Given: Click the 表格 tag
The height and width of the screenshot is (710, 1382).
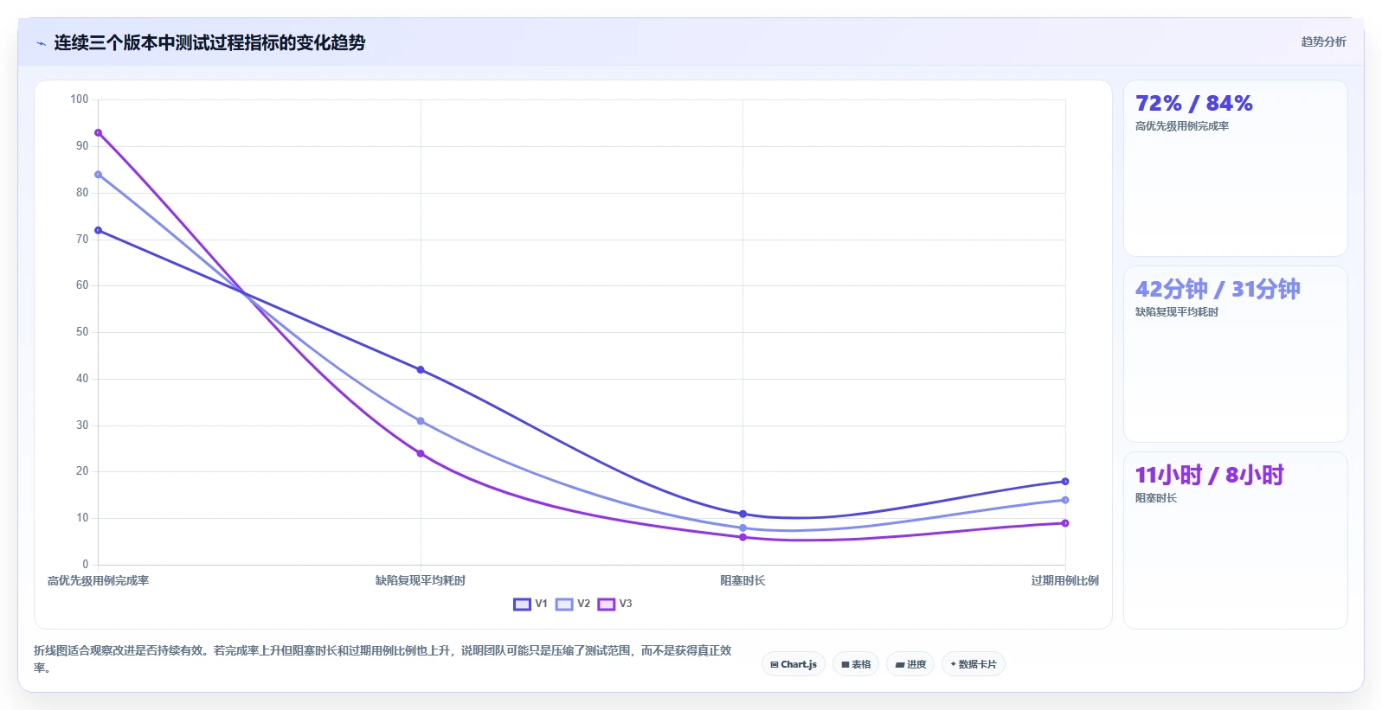Looking at the screenshot, I should [856, 664].
